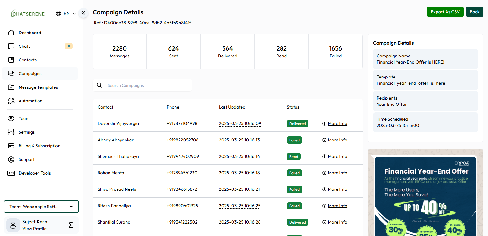Open the EN language dropdown
The height and width of the screenshot is (236, 488).
tap(66, 13)
